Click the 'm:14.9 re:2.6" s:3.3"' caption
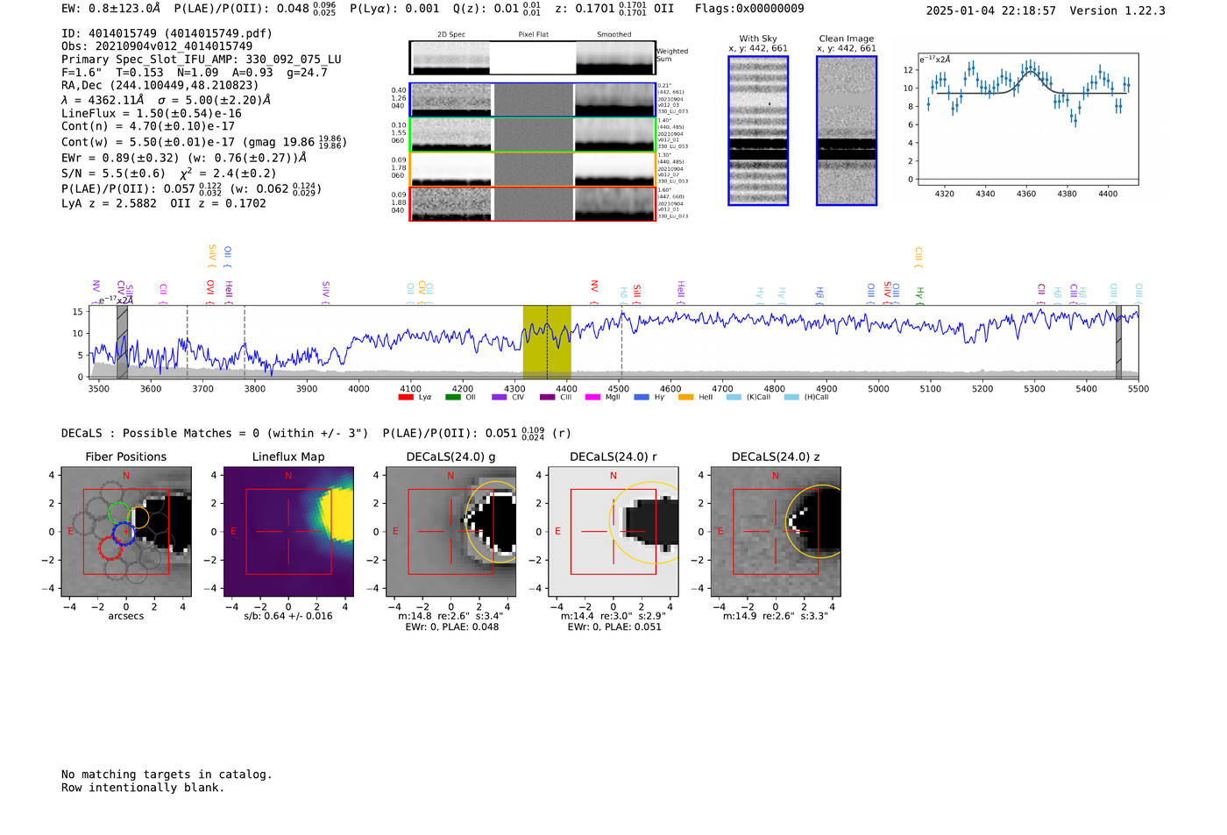Viewport: 1227px width, 835px height. click(776, 616)
